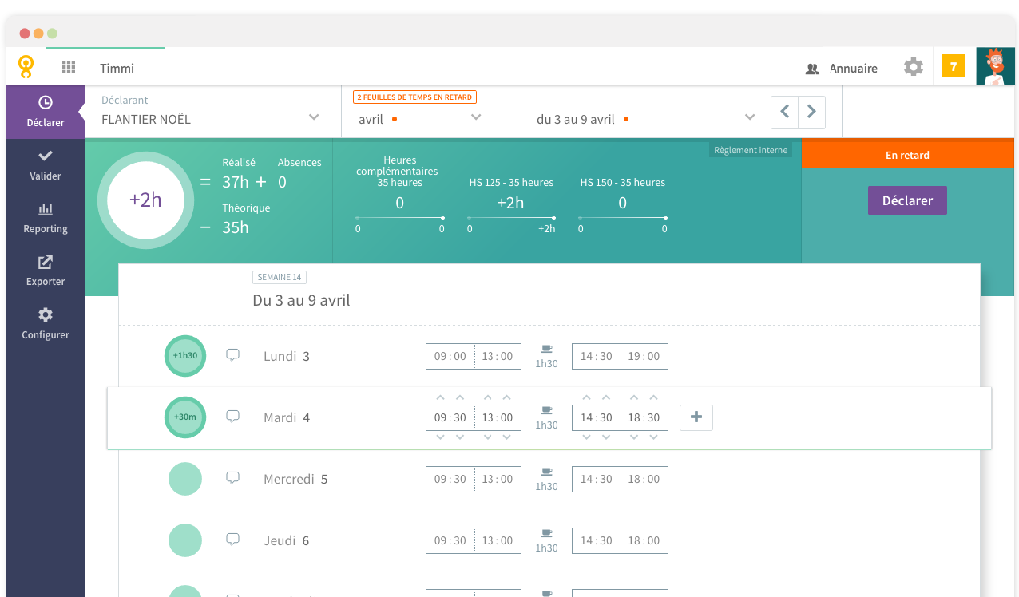
Task: Click the Jeudi 14:30 time field
Action: (x=597, y=541)
